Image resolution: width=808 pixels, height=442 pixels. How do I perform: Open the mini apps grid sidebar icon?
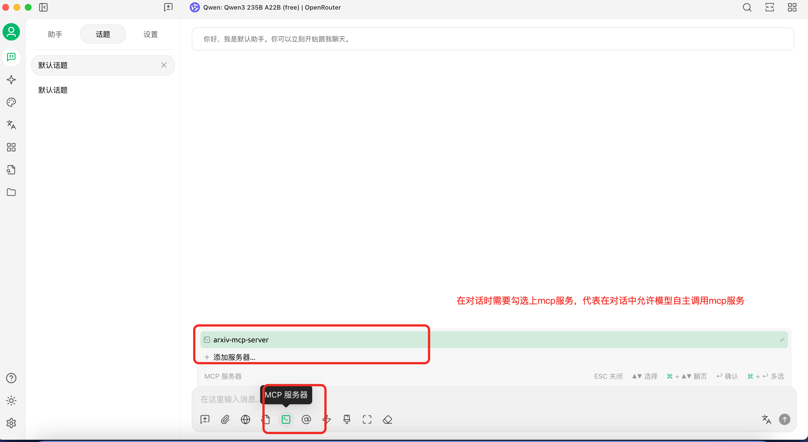pos(11,147)
